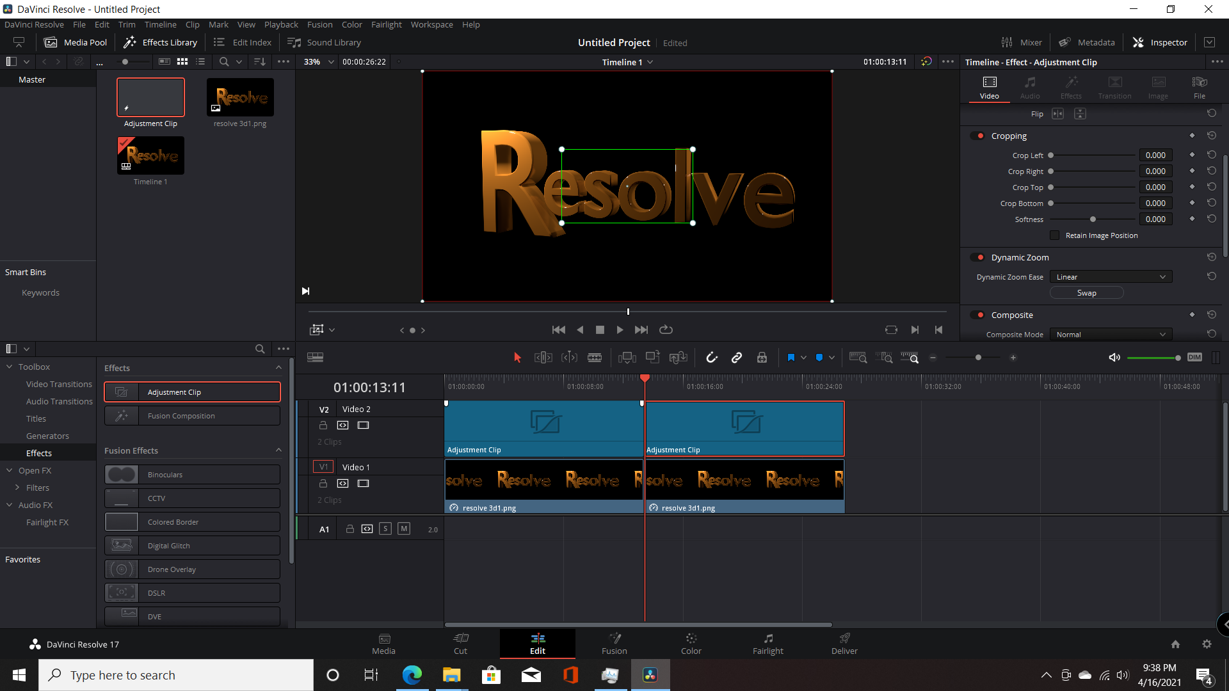Collapse the Open FX tree
The width and height of the screenshot is (1229, 691).
point(10,470)
